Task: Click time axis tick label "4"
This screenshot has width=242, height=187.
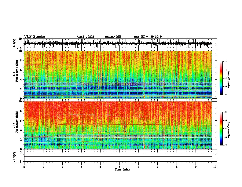Action: tap(101, 167)
